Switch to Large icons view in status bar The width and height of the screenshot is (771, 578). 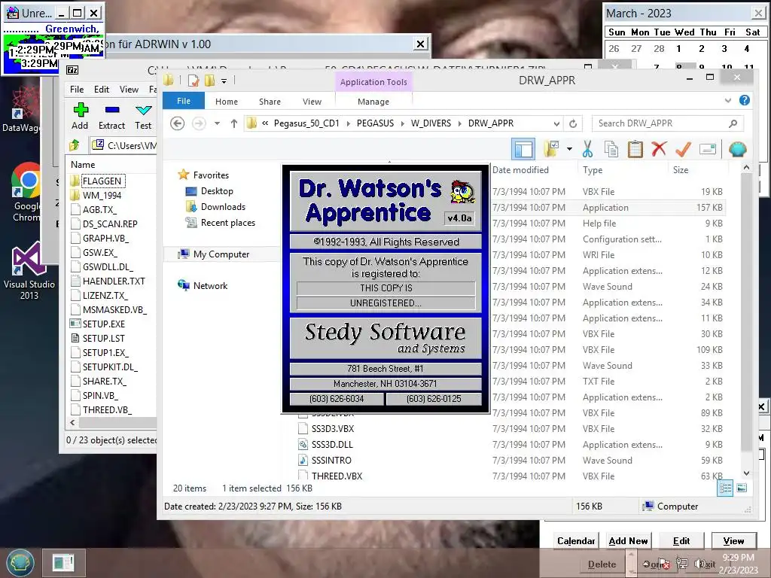pos(742,488)
